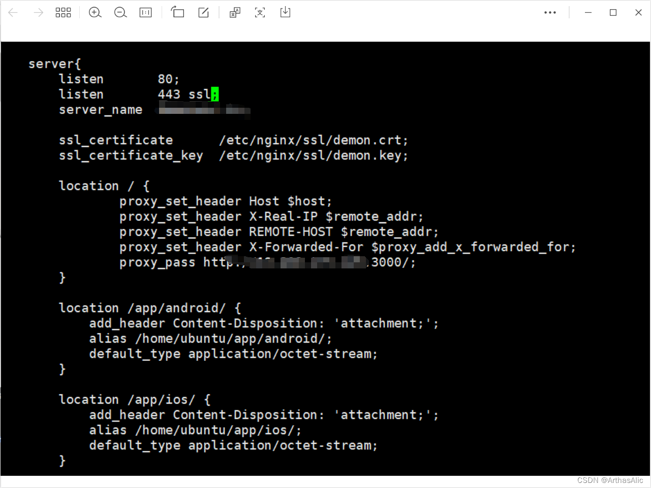Click 'alias /home/ubuntu/app/android/;' line
Image resolution: width=651 pixels, height=488 pixels.
pyautogui.click(x=210, y=339)
